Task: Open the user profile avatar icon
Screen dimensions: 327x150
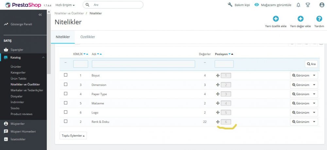Action: click(x=322, y=5)
